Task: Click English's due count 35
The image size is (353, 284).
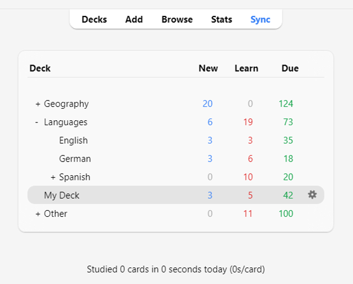Action: coord(288,141)
